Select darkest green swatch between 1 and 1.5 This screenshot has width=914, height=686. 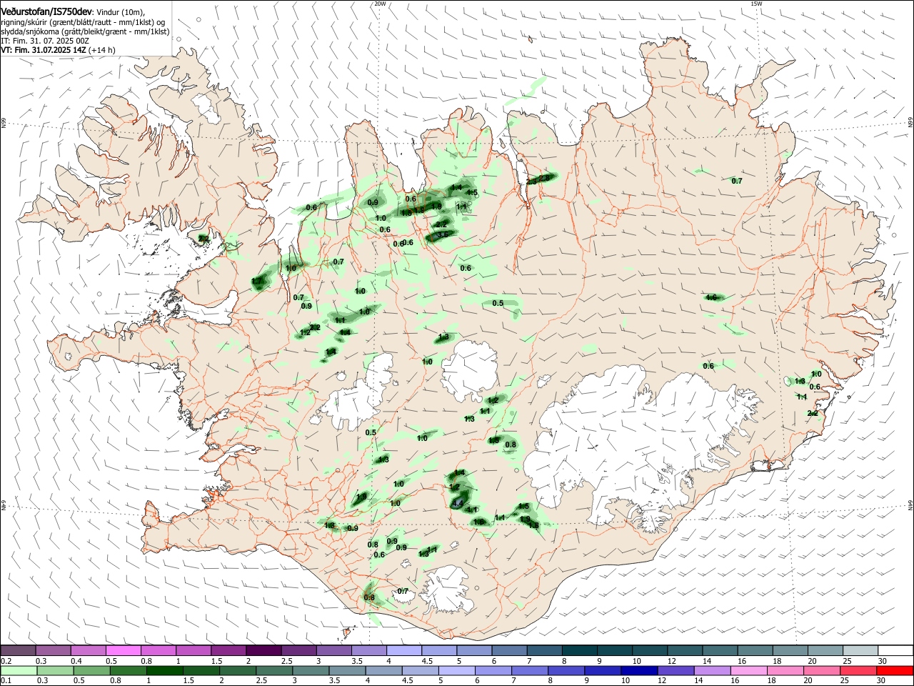[x=164, y=671]
